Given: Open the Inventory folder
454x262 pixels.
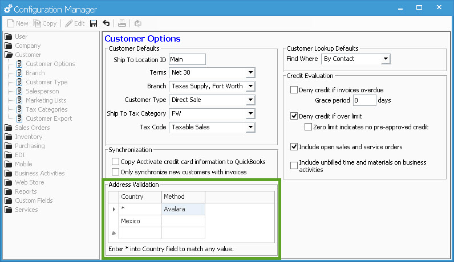Looking at the screenshot, I should [23, 137].
